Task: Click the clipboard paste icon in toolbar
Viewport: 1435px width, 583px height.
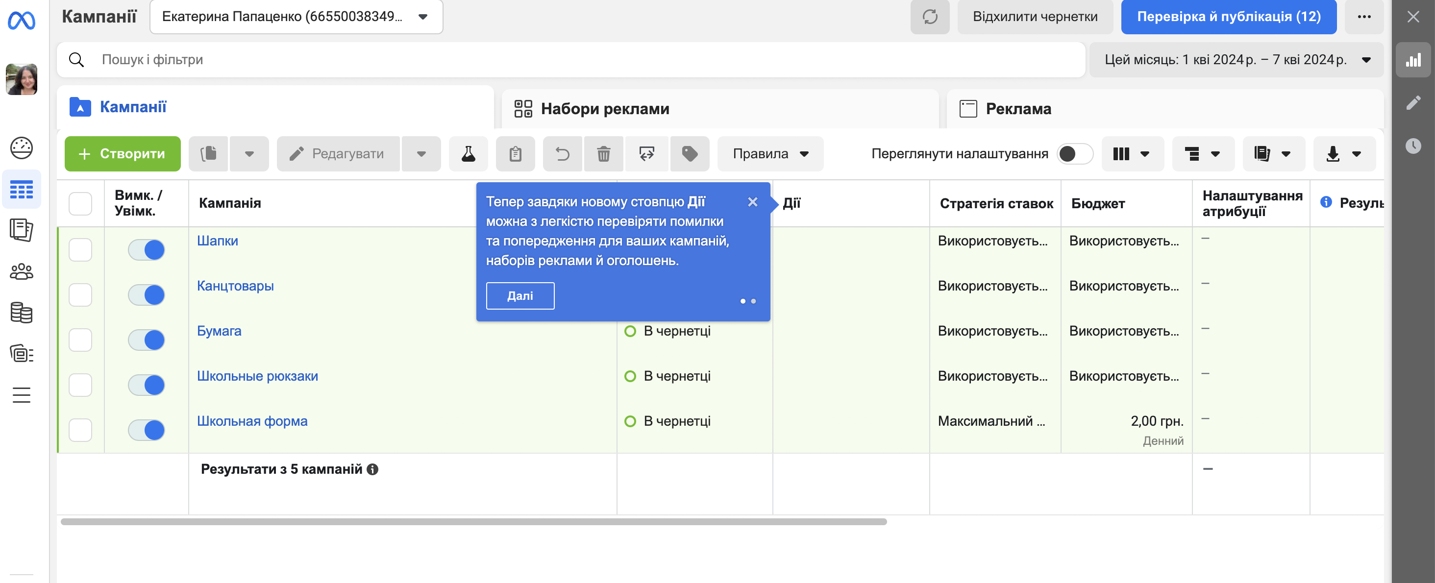Action: [515, 154]
